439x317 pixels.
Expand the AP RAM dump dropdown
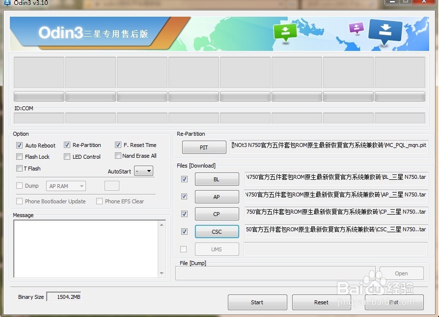coord(66,186)
